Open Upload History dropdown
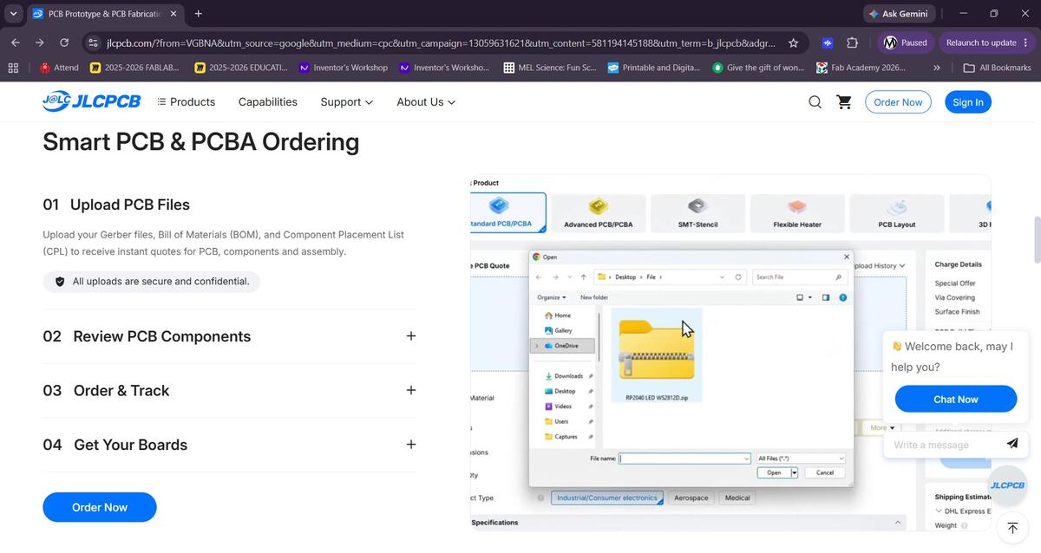The image size is (1041, 553). 879,265
